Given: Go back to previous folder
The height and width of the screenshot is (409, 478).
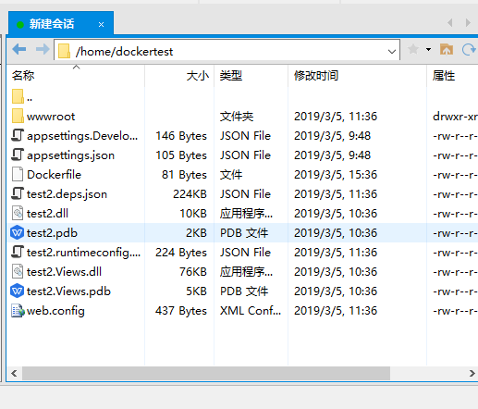Looking at the screenshot, I should coord(19,49).
